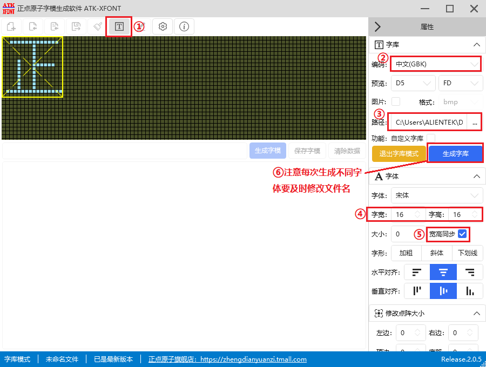Select top vertical alignment (垂直对齐)
Image resolution: width=486 pixels, height=367 pixels.
coord(417,291)
